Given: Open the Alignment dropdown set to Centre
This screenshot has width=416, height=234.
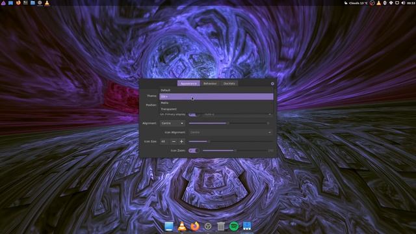Looking at the screenshot, I should coord(172,123).
